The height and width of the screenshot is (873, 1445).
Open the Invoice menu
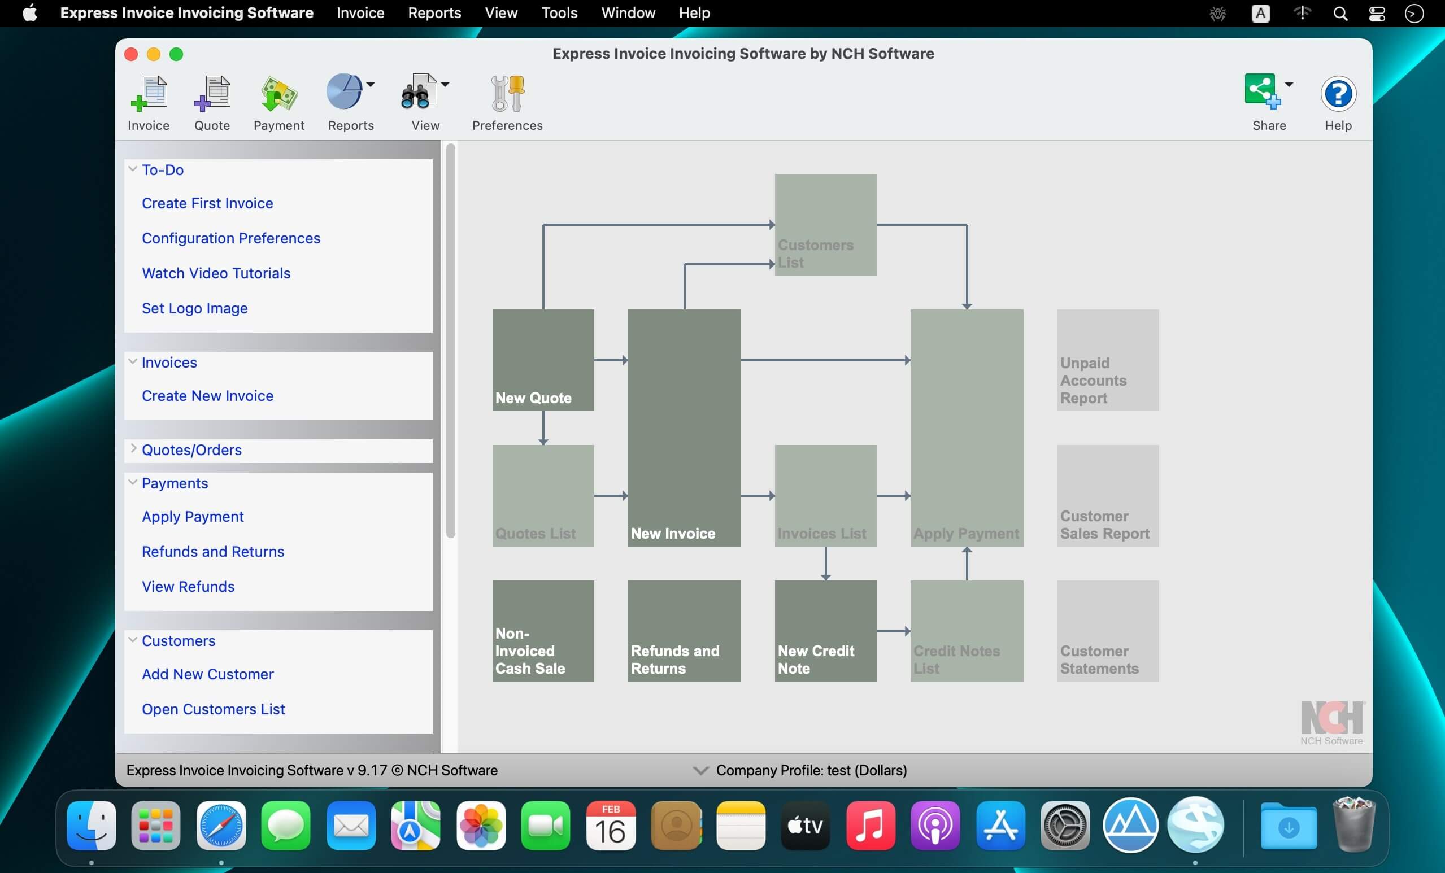pyautogui.click(x=360, y=13)
